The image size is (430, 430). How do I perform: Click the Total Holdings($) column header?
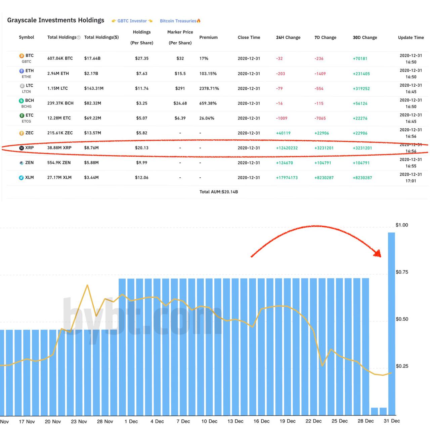pyautogui.click(x=101, y=37)
